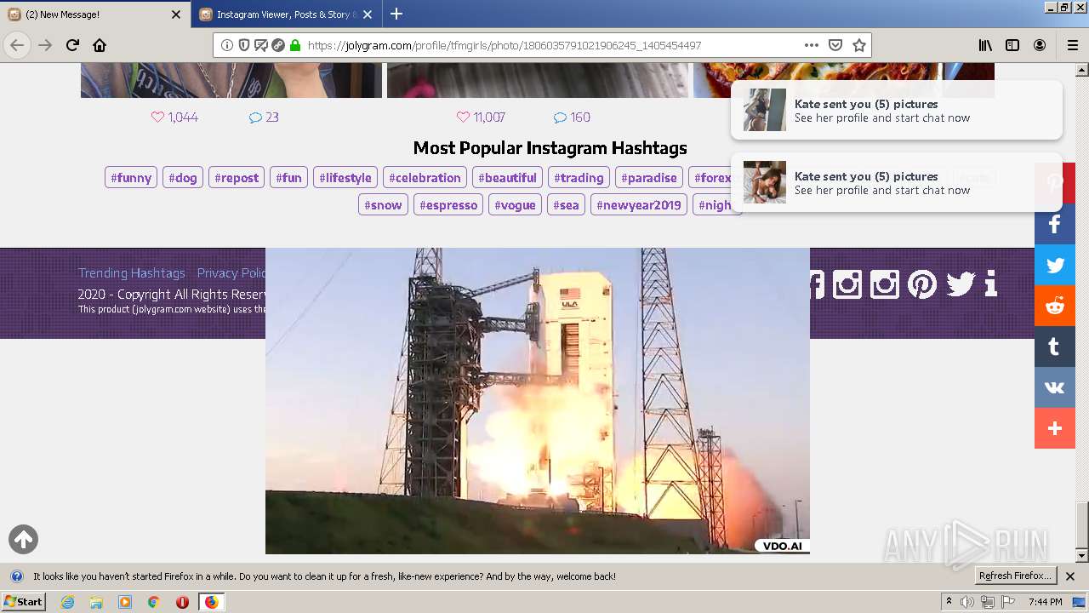The width and height of the screenshot is (1089, 613).
Task: Open the #repost hashtag
Action: [x=237, y=178]
